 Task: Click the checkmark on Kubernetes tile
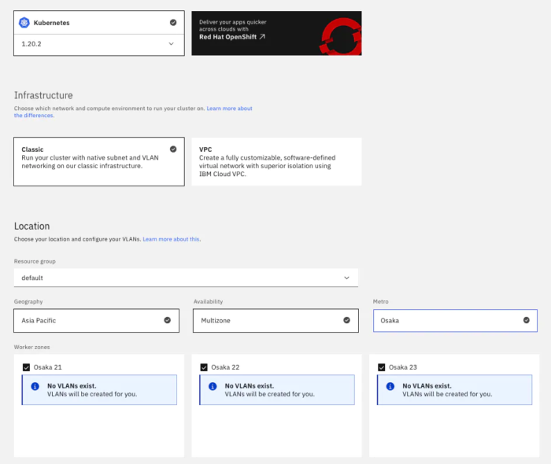coord(173,23)
